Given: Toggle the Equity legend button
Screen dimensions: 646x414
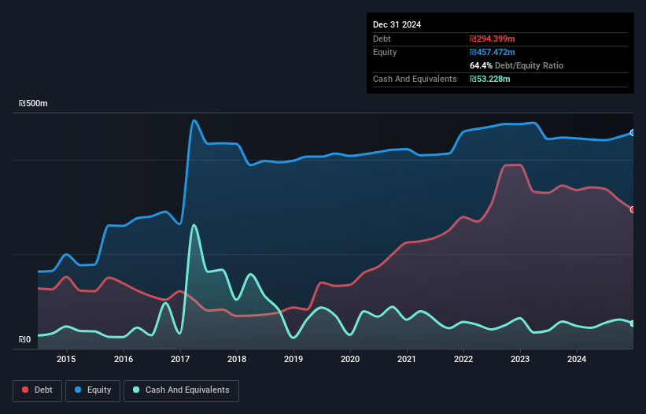Looking at the screenshot, I should click(x=93, y=390).
